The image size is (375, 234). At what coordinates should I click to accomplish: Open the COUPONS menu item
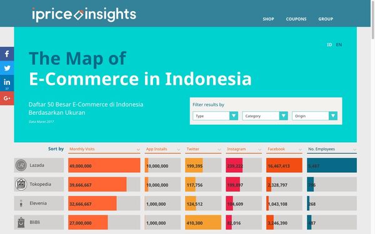(x=296, y=19)
